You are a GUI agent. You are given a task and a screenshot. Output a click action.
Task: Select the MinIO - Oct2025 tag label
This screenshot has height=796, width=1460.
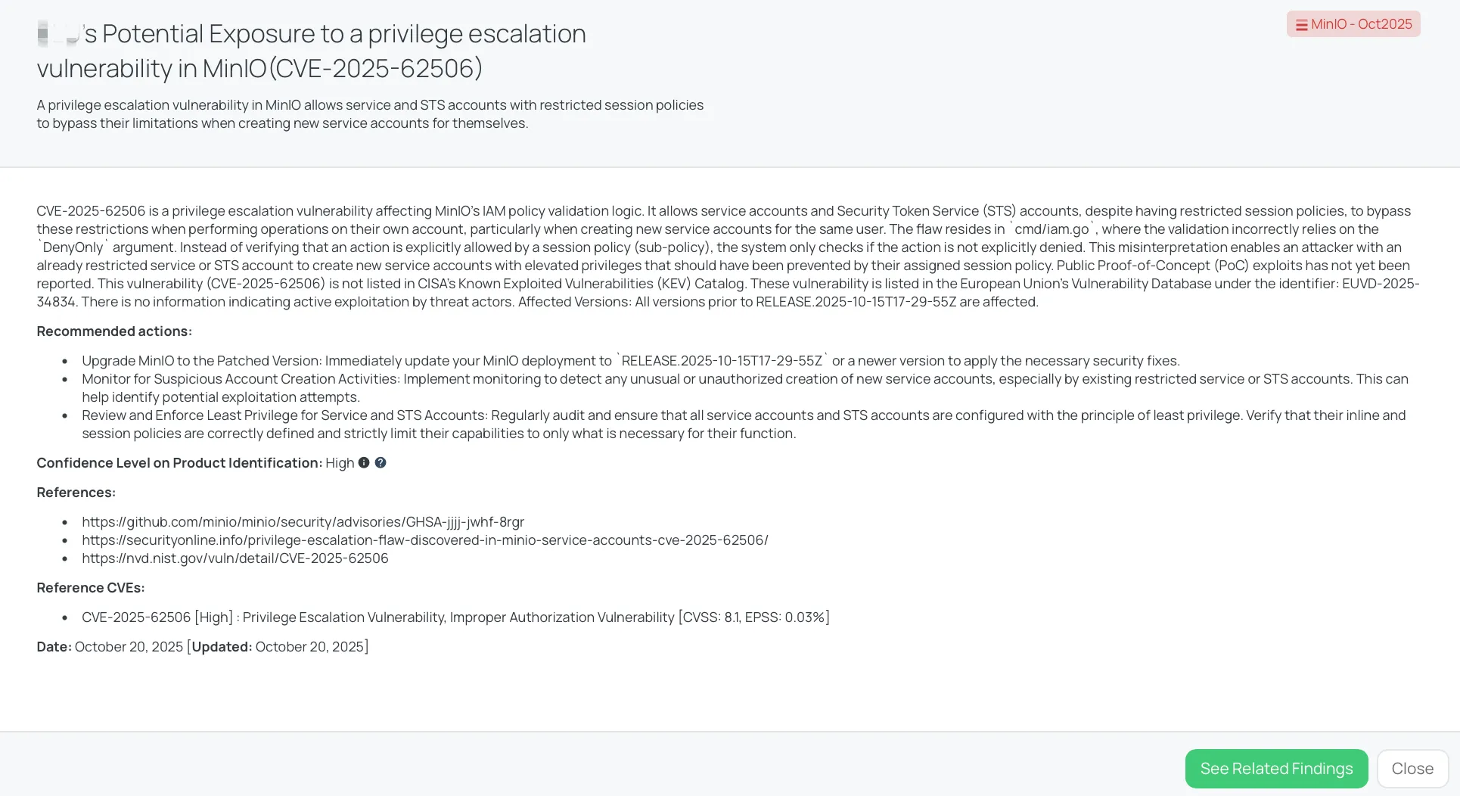[x=1361, y=24]
